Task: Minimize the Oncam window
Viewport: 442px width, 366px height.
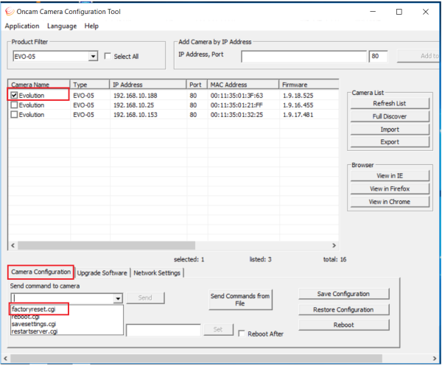Action: (373, 12)
